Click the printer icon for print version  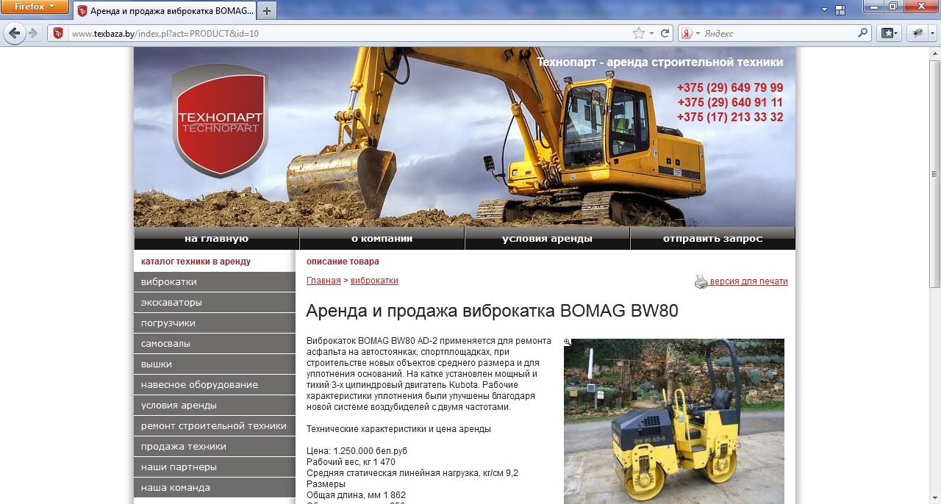701,281
